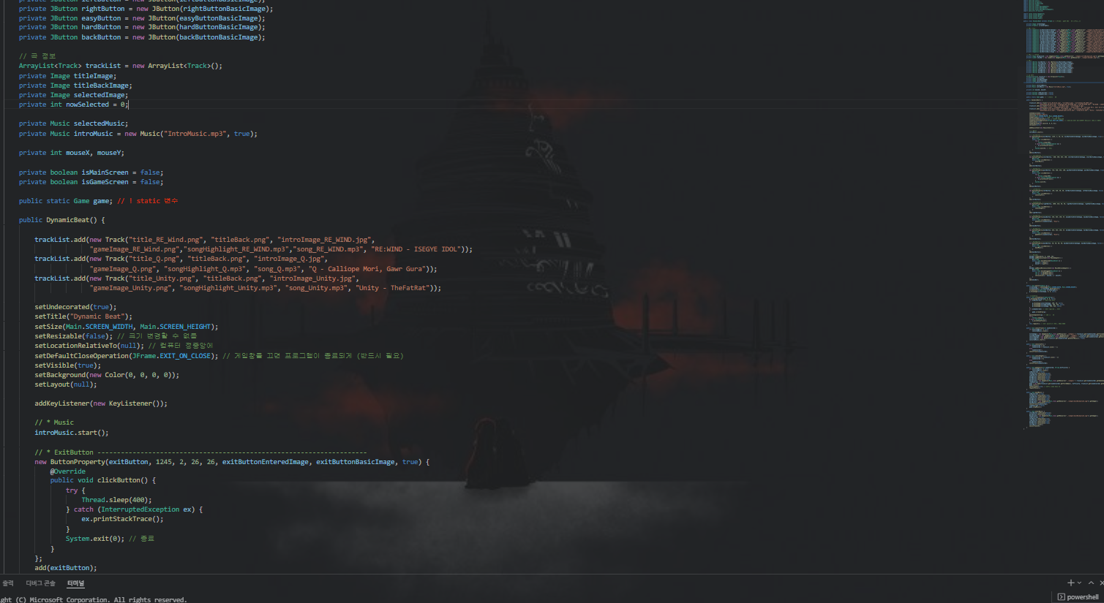Create a new terminal with plus icon

pos(1070,583)
